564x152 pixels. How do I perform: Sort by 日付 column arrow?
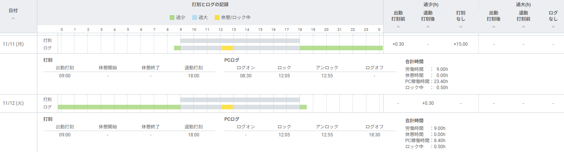click(x=13, y=18)
